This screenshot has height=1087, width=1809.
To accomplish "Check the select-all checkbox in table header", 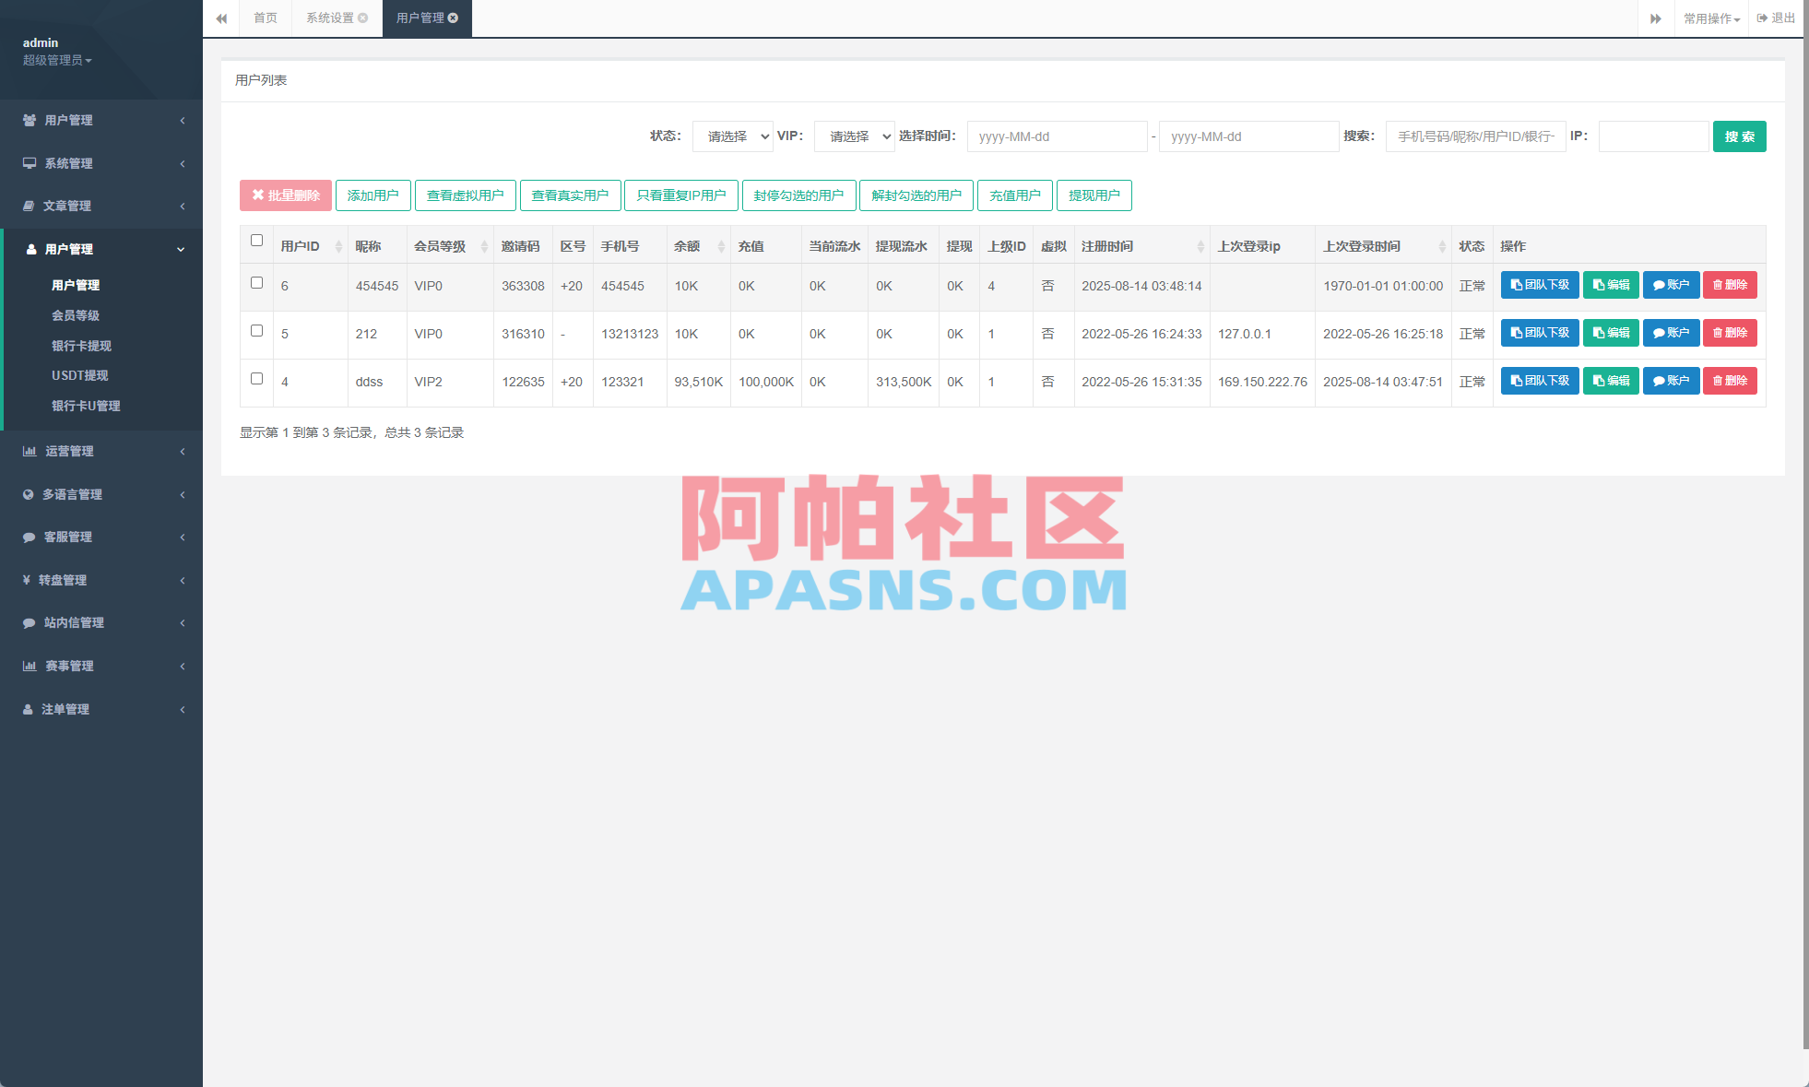I will [x=256, y=242].
